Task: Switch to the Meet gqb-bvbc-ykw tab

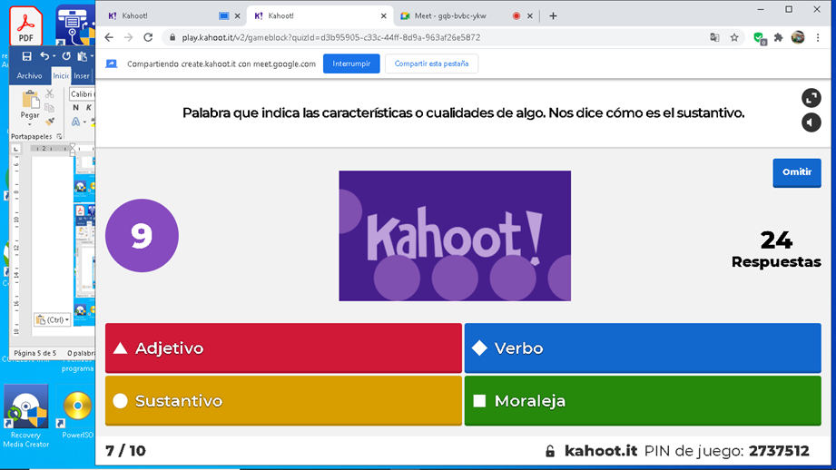Action: point(450,16)
